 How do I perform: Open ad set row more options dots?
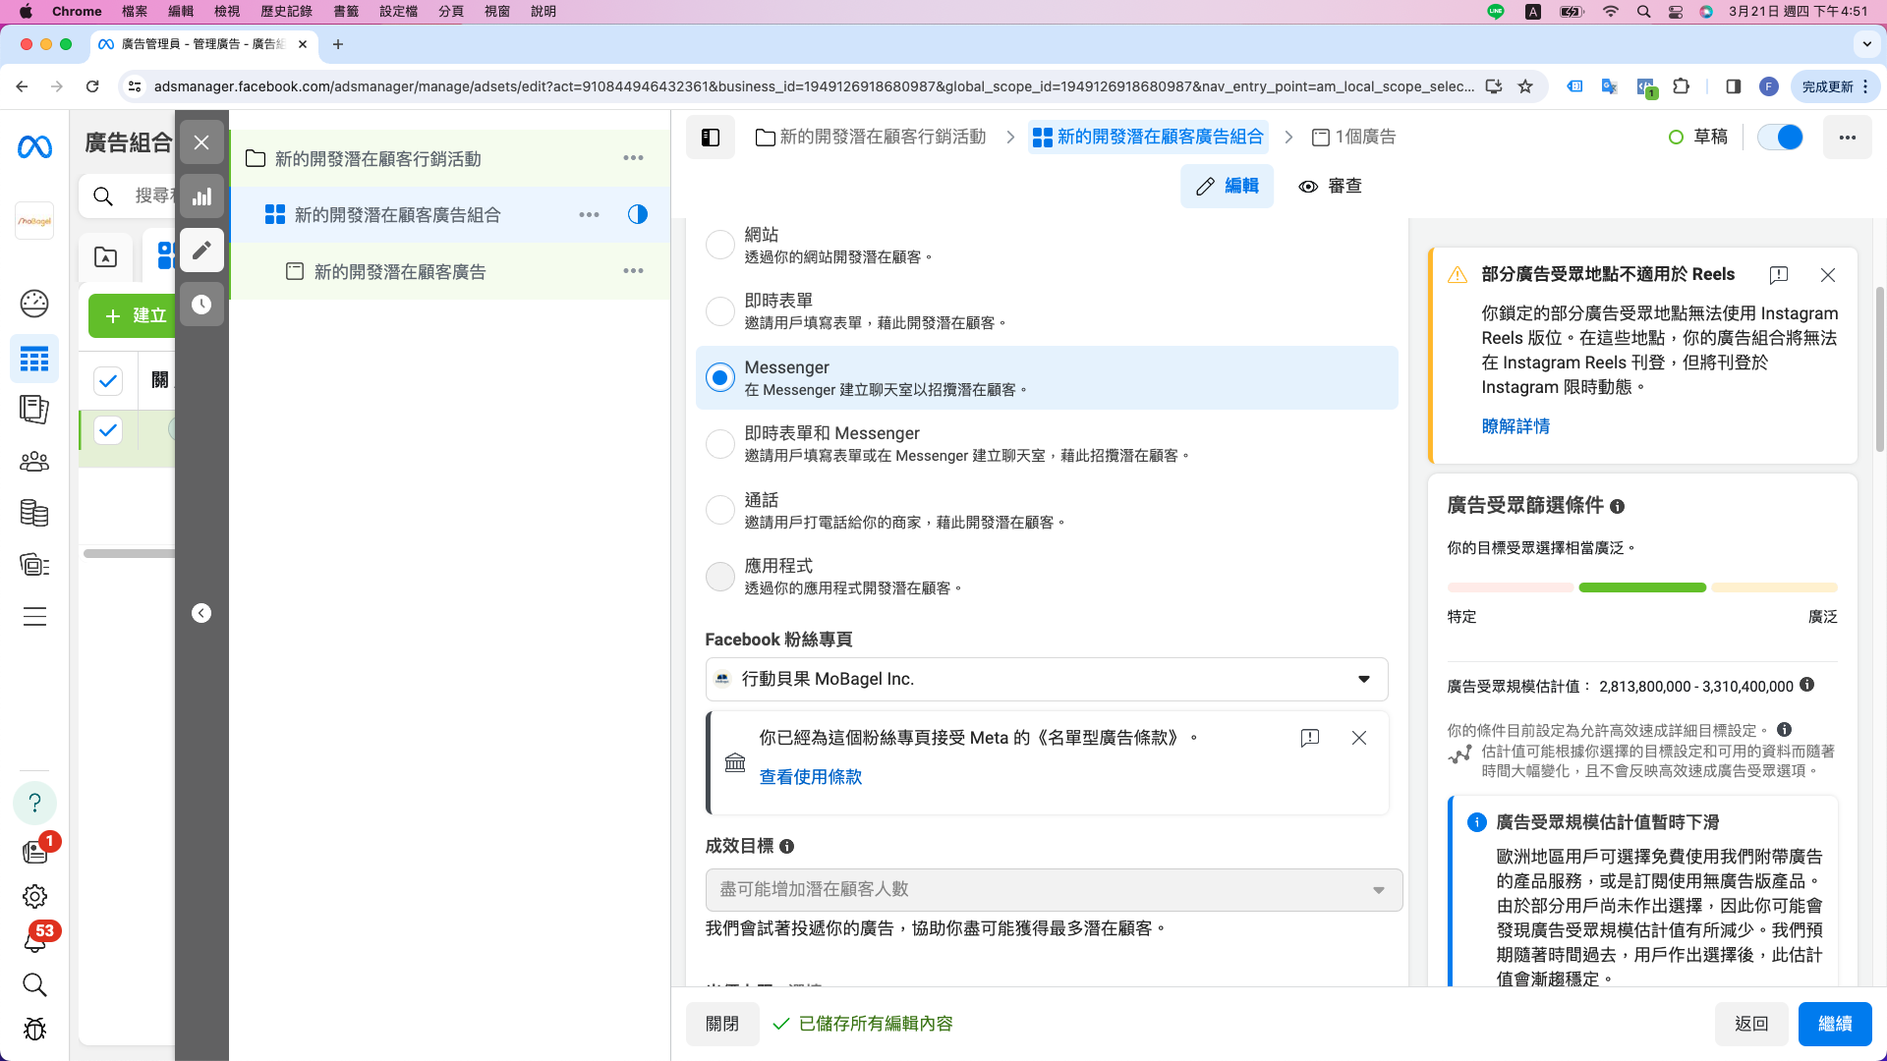[x=589, y=214]
